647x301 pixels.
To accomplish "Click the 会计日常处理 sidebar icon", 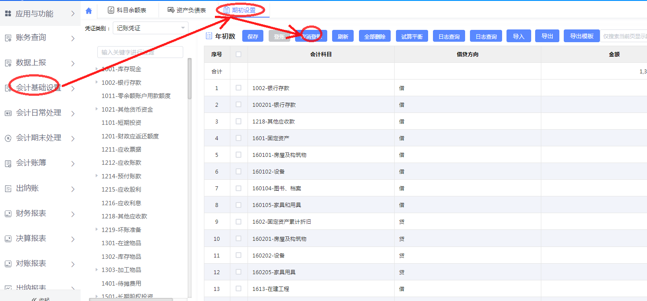I will click(8, 113).
